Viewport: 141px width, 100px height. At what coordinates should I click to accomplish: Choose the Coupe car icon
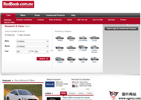pyautogui.click(x=95, y=38)
